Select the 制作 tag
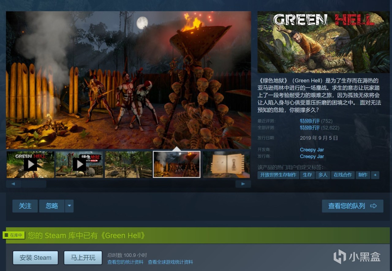The image size is (392, 271). (x=363, y=175)
